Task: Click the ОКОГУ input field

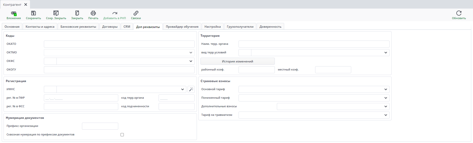Action: 119,70
